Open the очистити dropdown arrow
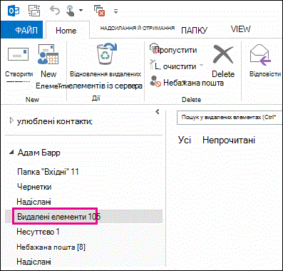283x271 pixels. click(x=201, y=65)
